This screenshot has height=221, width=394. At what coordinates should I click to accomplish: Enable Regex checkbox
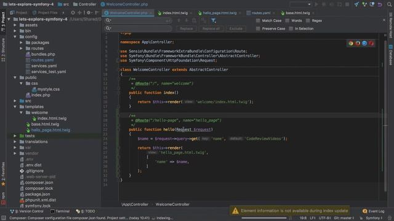(308, 20)
